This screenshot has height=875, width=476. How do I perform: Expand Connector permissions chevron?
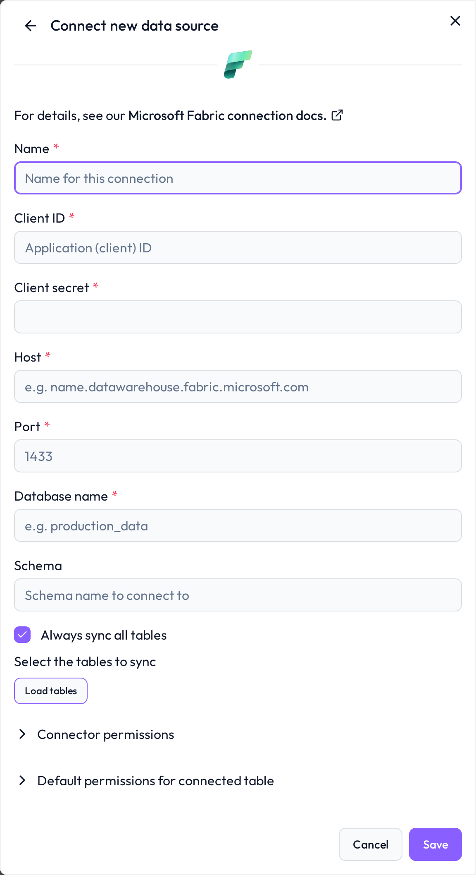point(22,734)
